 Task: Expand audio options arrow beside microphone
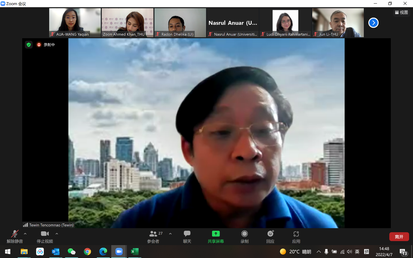point(25,234)
